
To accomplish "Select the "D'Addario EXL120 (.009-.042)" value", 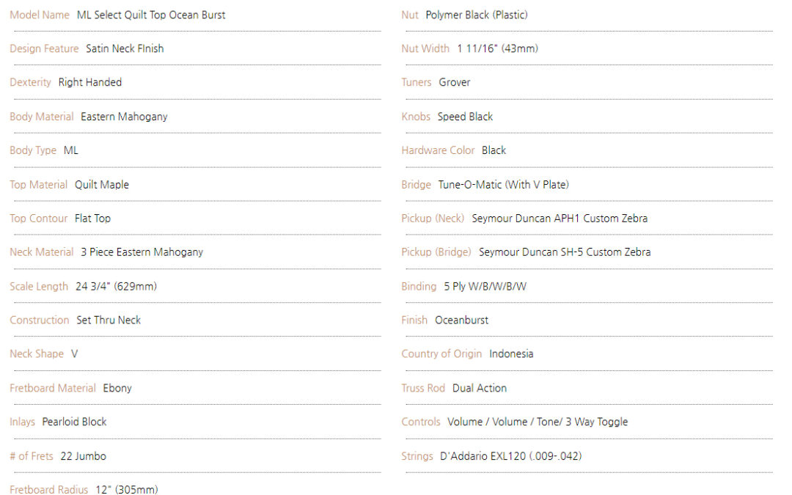I will pos(511,457).
